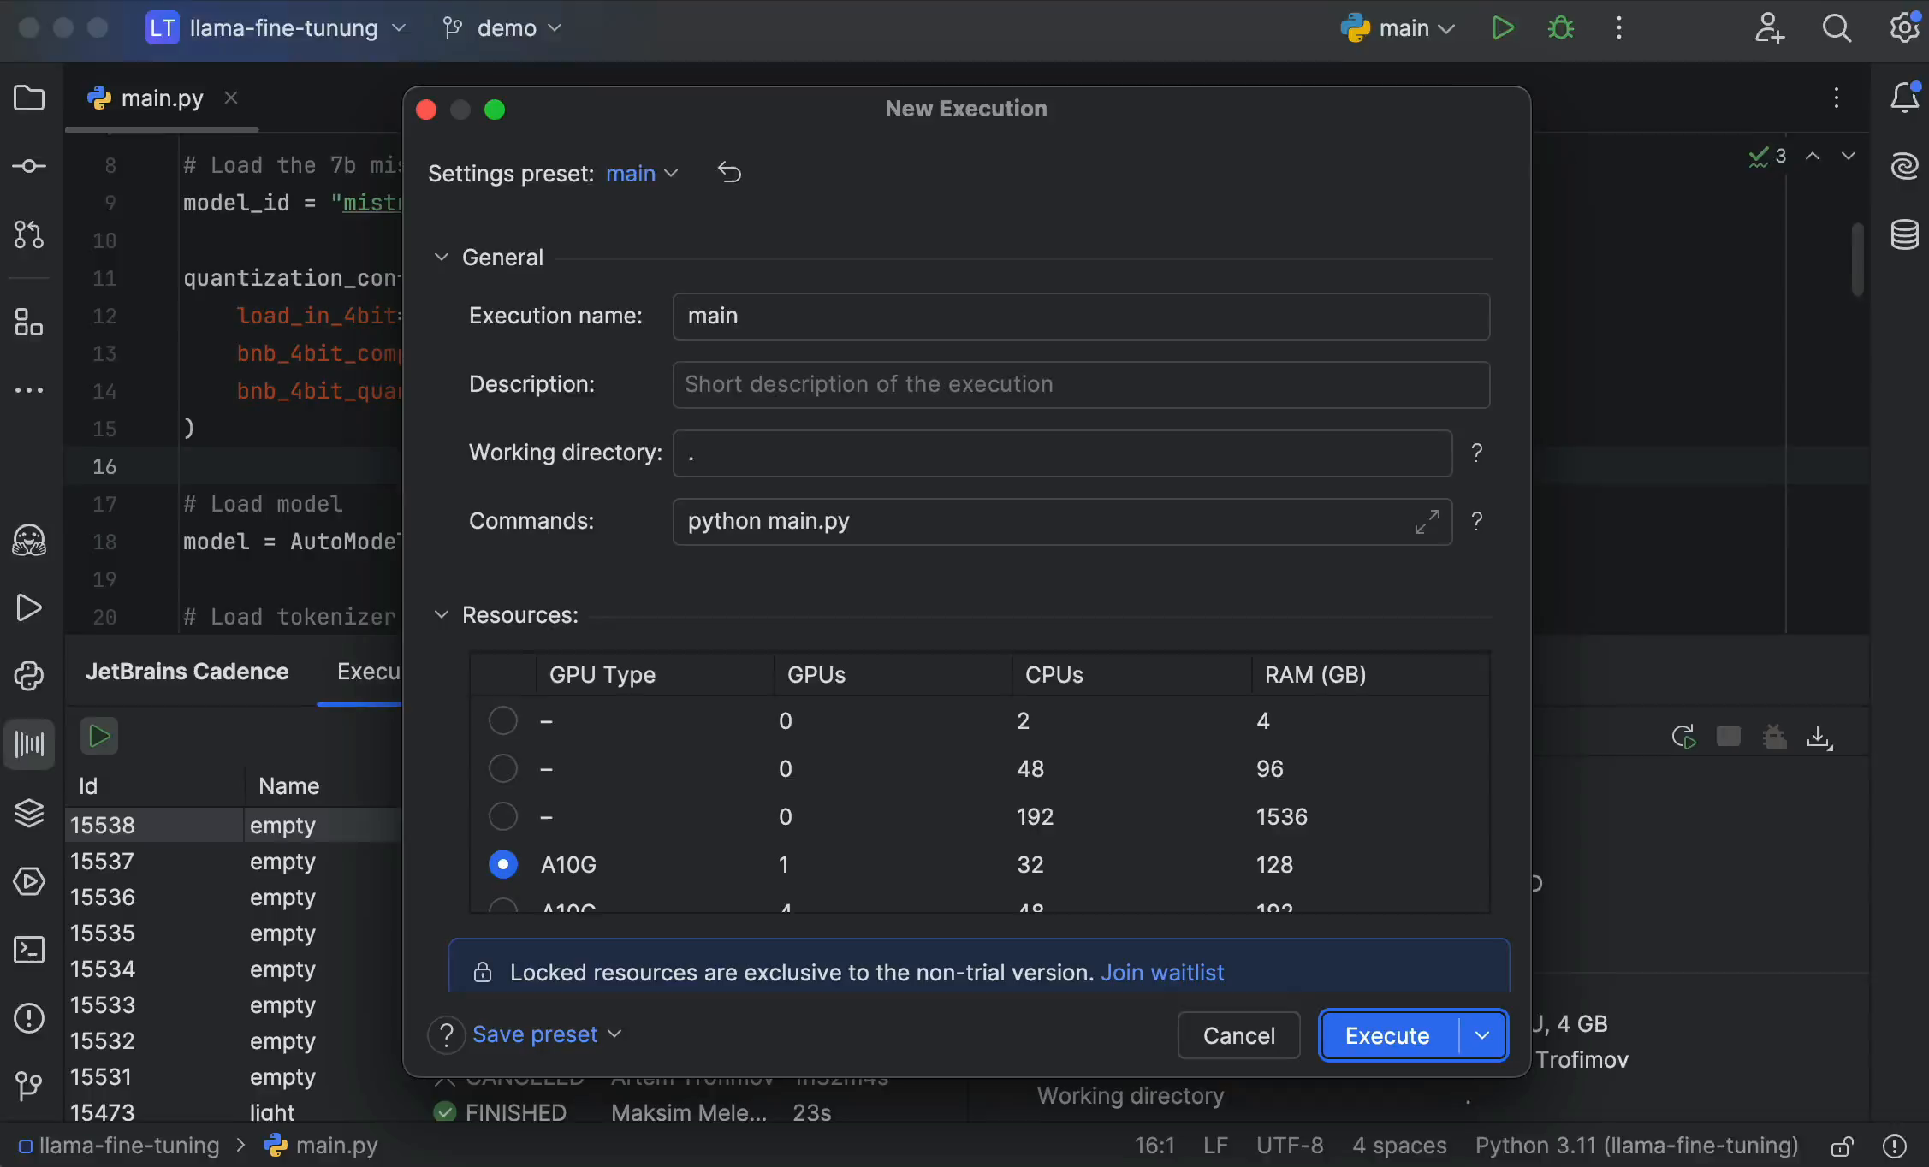Collapse the Resources section
The height and width of the screenshot is (1167, 1929).
[441, 614]
